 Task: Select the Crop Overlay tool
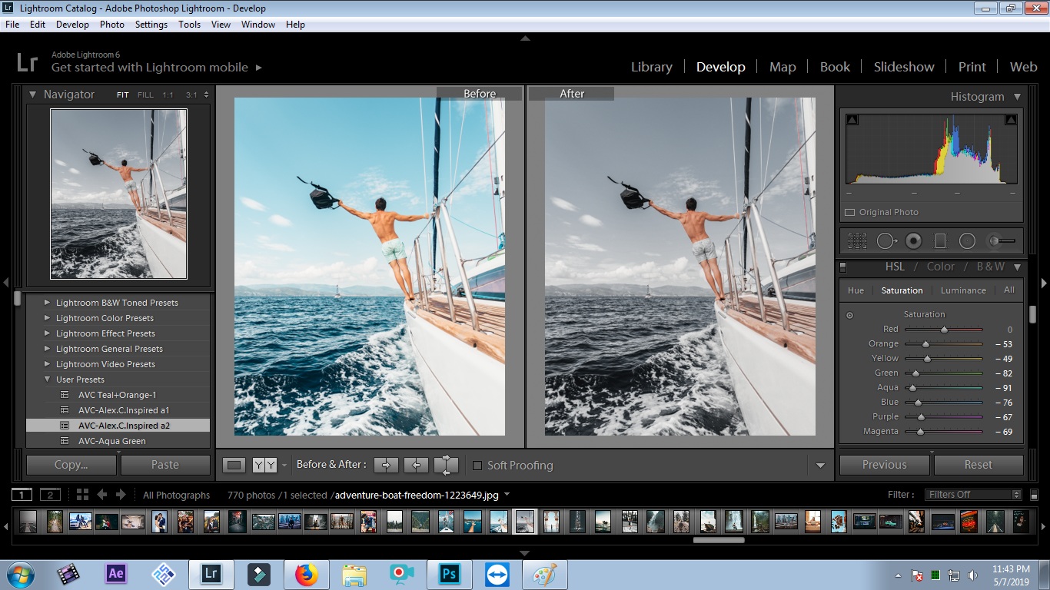point(857,241)
